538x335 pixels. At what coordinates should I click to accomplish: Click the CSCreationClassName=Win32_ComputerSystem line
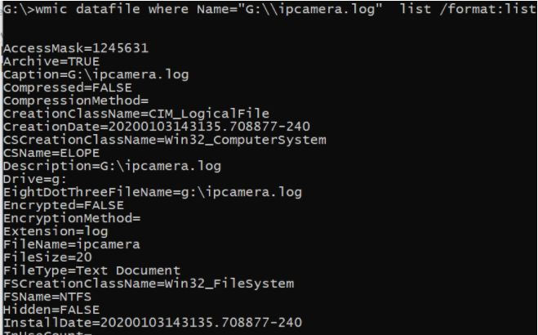165,140
